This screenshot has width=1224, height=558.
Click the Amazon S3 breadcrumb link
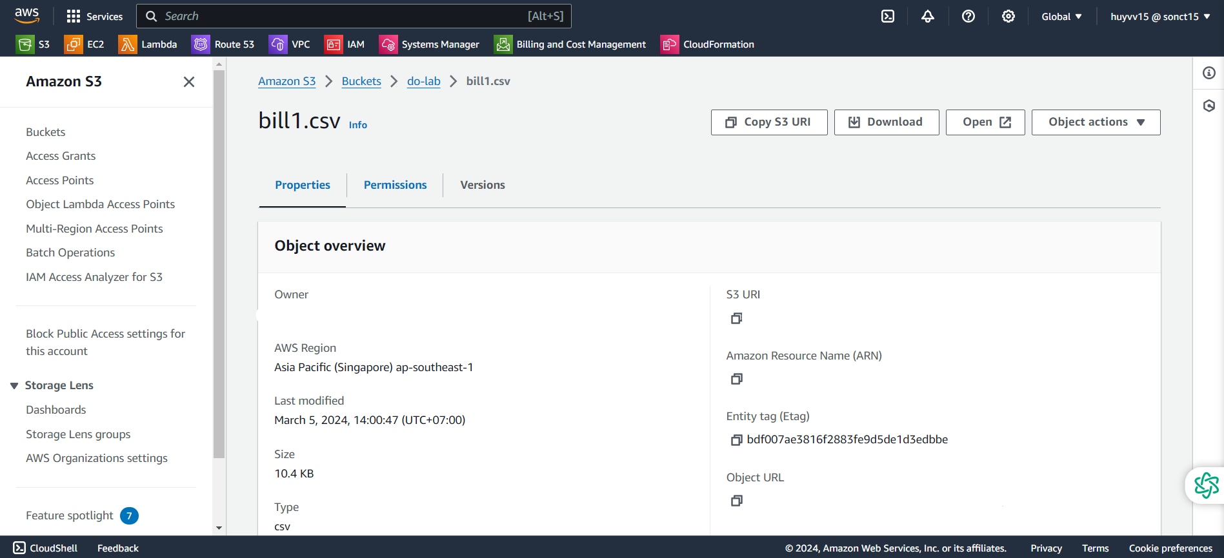click(x=287, y=81)
